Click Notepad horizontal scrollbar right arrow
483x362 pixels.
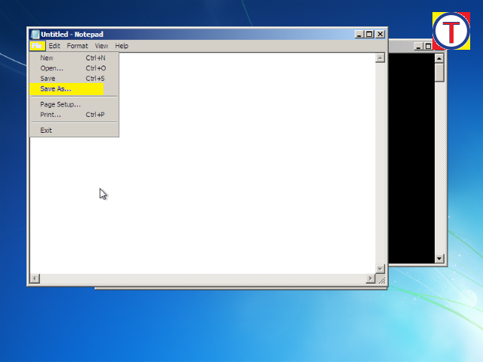(x=371, y=278)
